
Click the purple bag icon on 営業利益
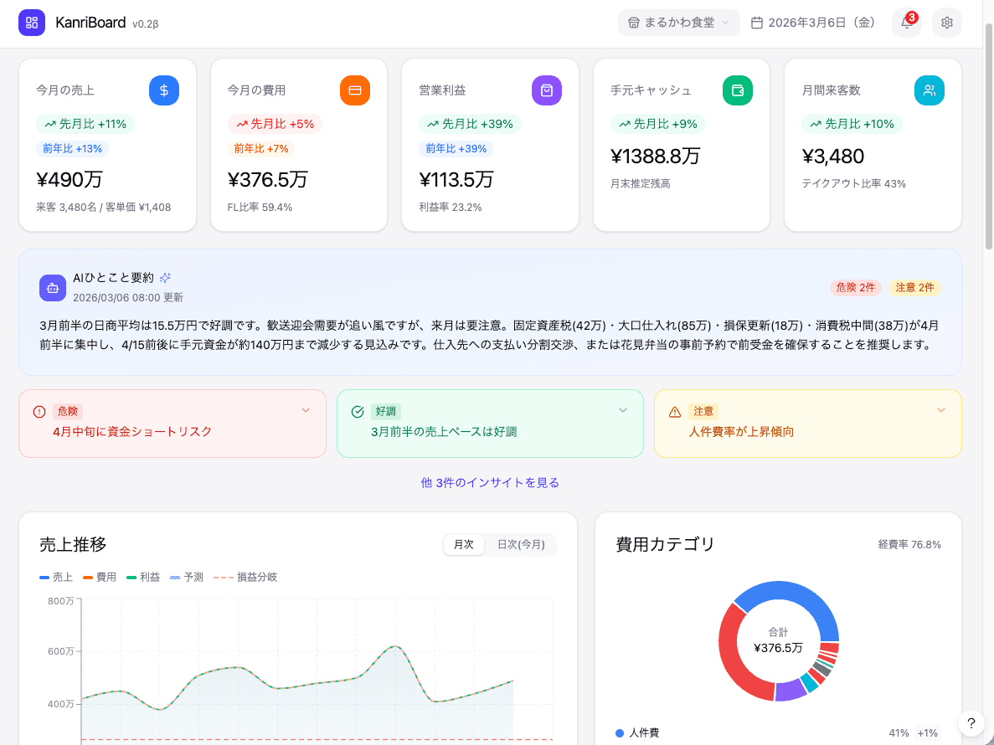(547, 90)
